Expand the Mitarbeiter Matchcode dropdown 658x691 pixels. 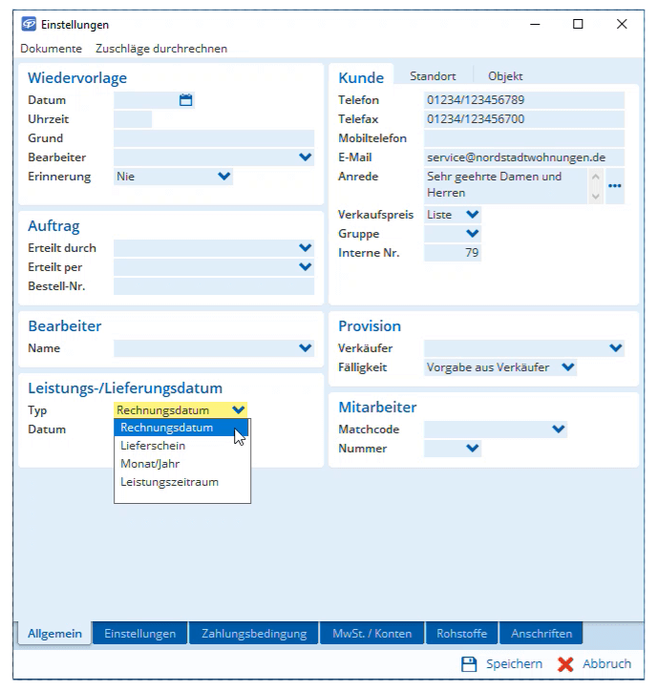tap(559, 429)
